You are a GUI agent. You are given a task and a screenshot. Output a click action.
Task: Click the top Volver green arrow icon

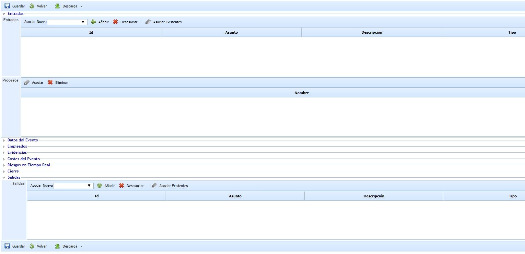32,6
